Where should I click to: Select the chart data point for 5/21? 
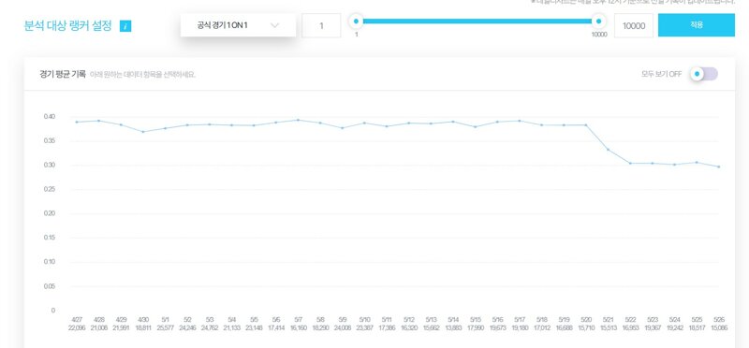[608, 150]
